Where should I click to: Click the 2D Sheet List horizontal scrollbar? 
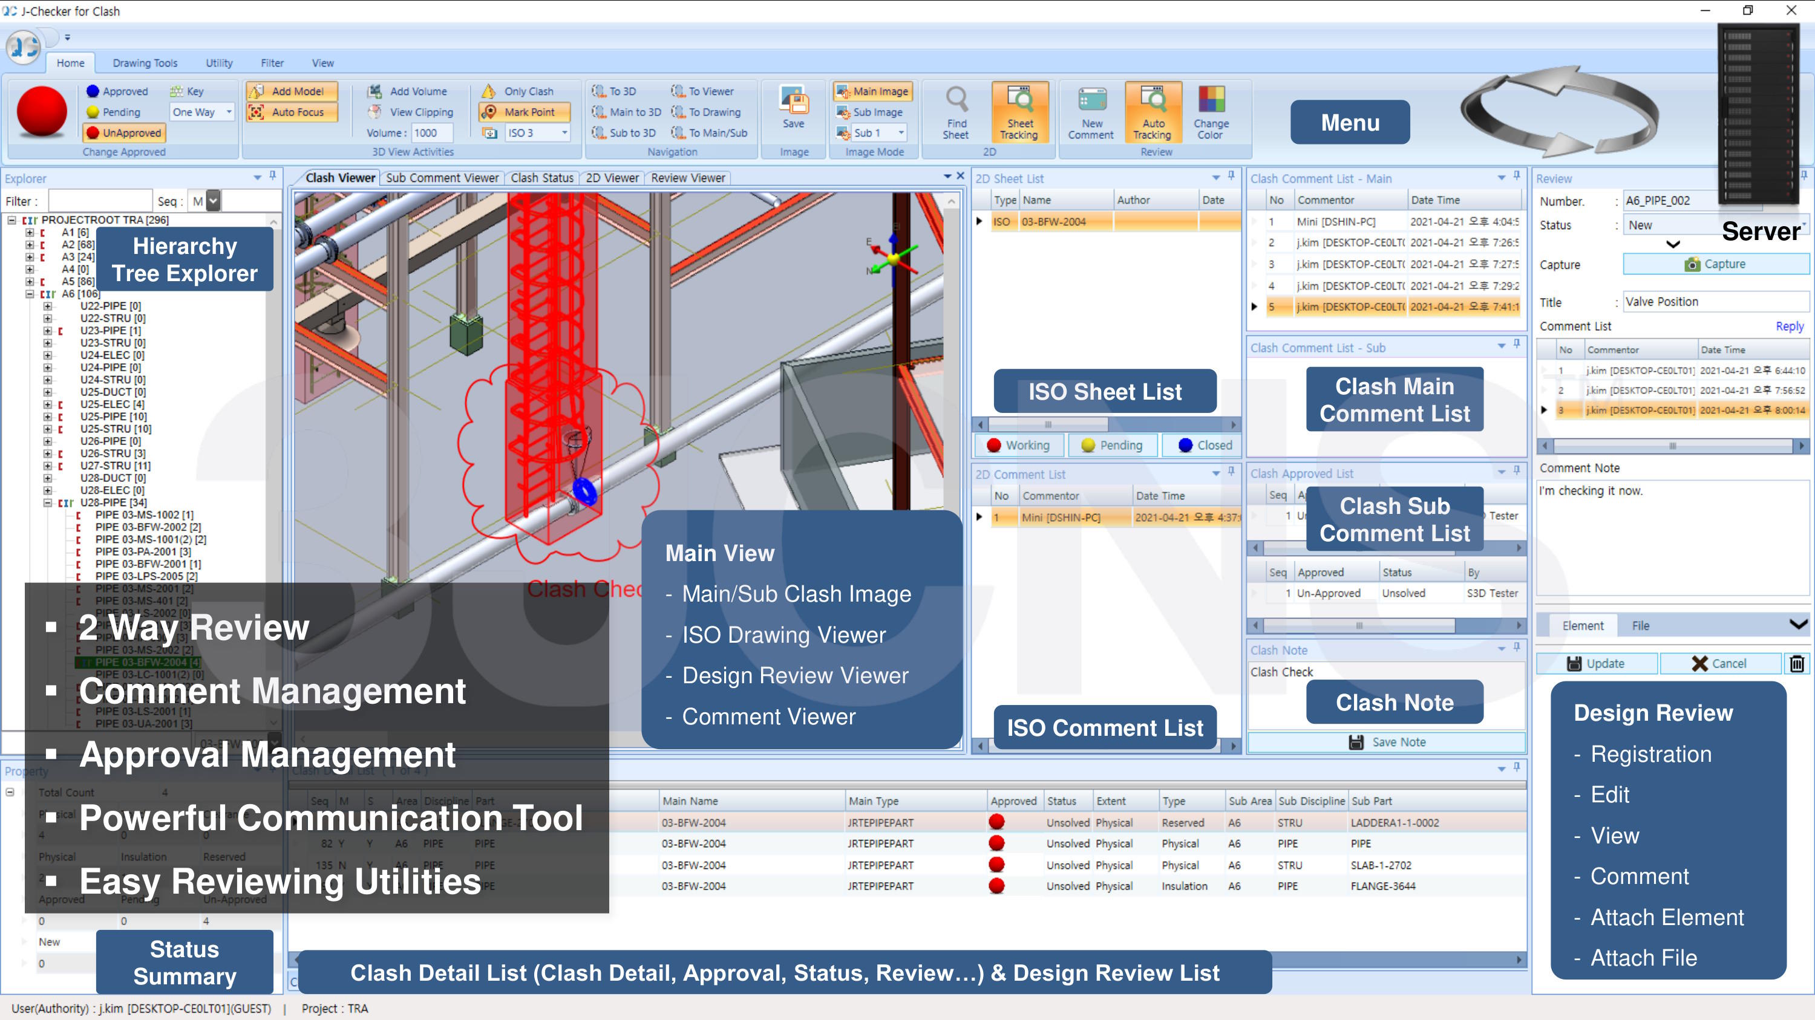coord(1105,424)
